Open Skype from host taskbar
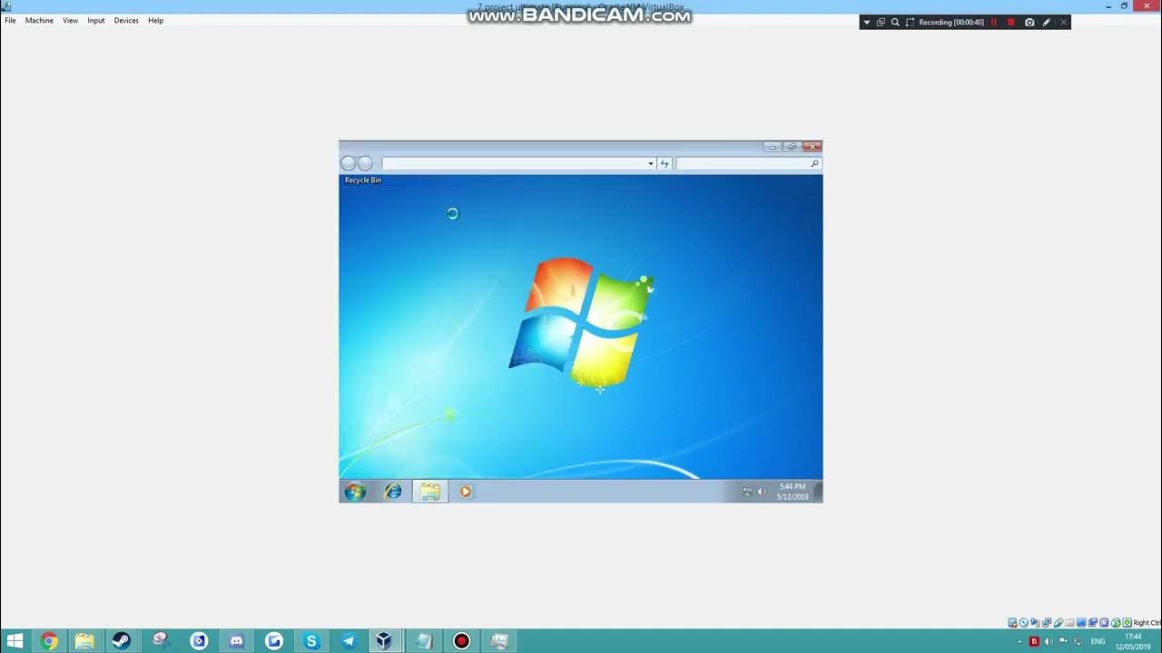The image size is (1162, 653). point(311,641)
